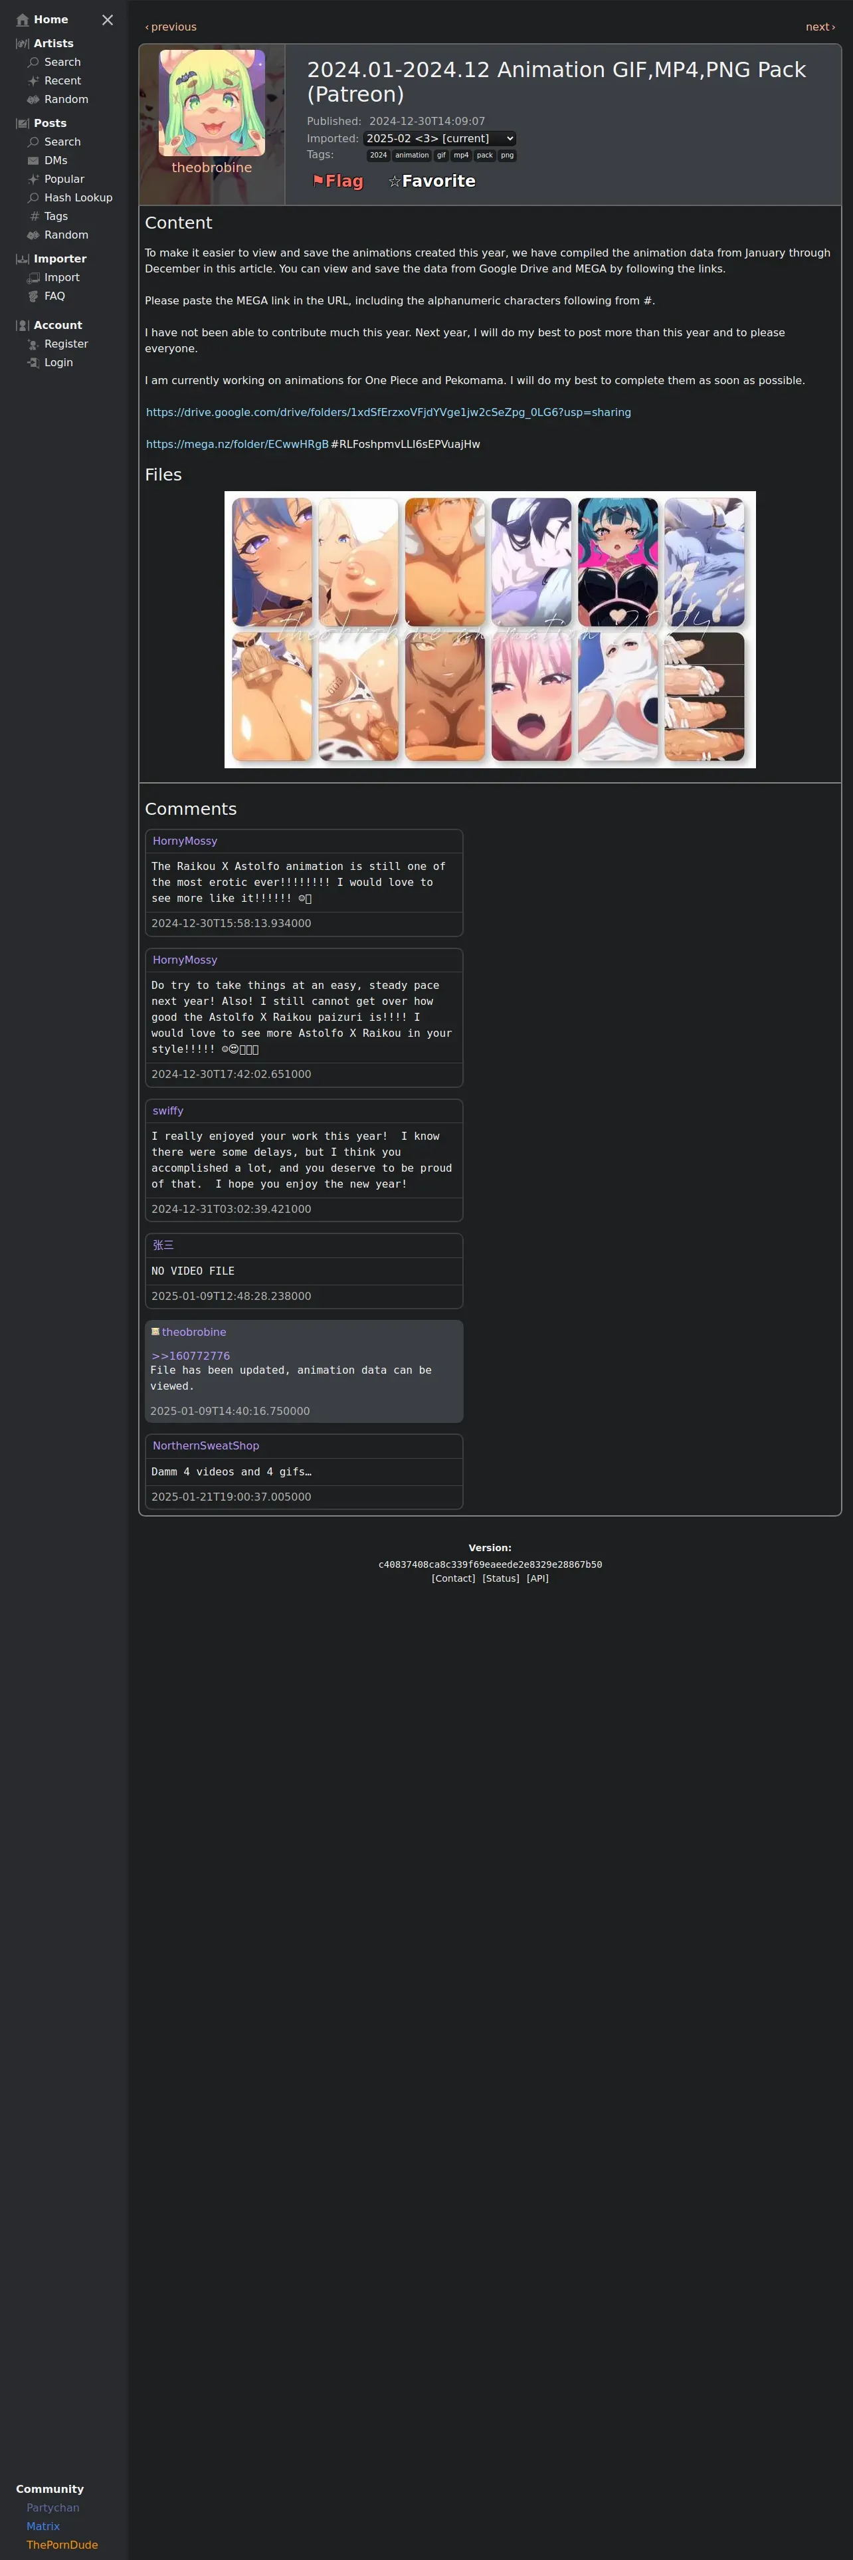853x2560 pixels.
Task: Click icon beside Import link
Action: tap(34, 278)
